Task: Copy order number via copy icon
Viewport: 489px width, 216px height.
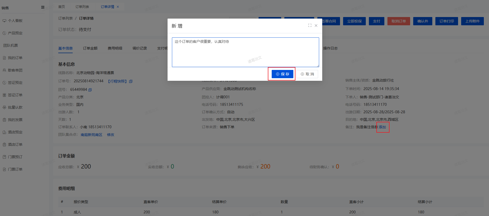Action: (x=131, y=81)
